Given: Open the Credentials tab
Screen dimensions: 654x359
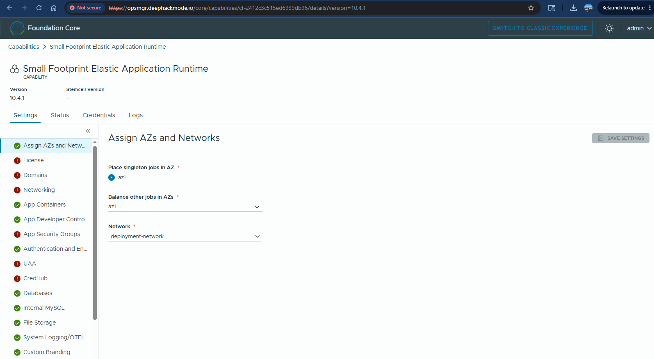Looking at the screenshot, I should pos(99,115).
